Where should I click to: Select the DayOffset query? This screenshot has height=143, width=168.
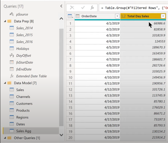click(x=24, y=55)
